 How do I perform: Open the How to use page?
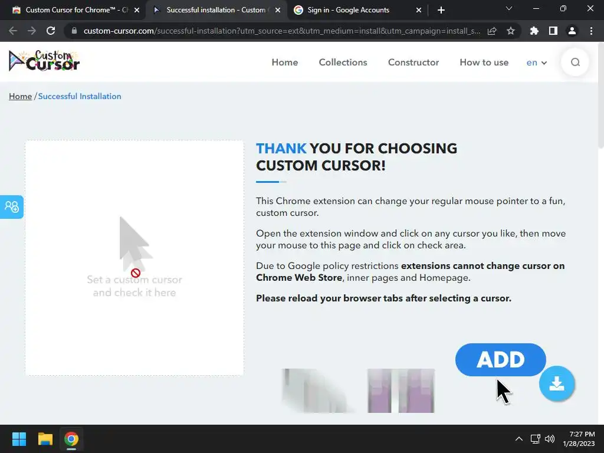click(484, 63)
